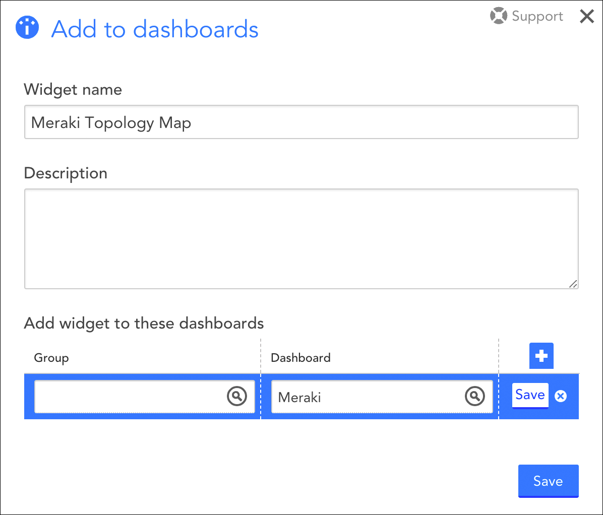
Task: Add a new dashboard row with plus
Action: (541, 356)
